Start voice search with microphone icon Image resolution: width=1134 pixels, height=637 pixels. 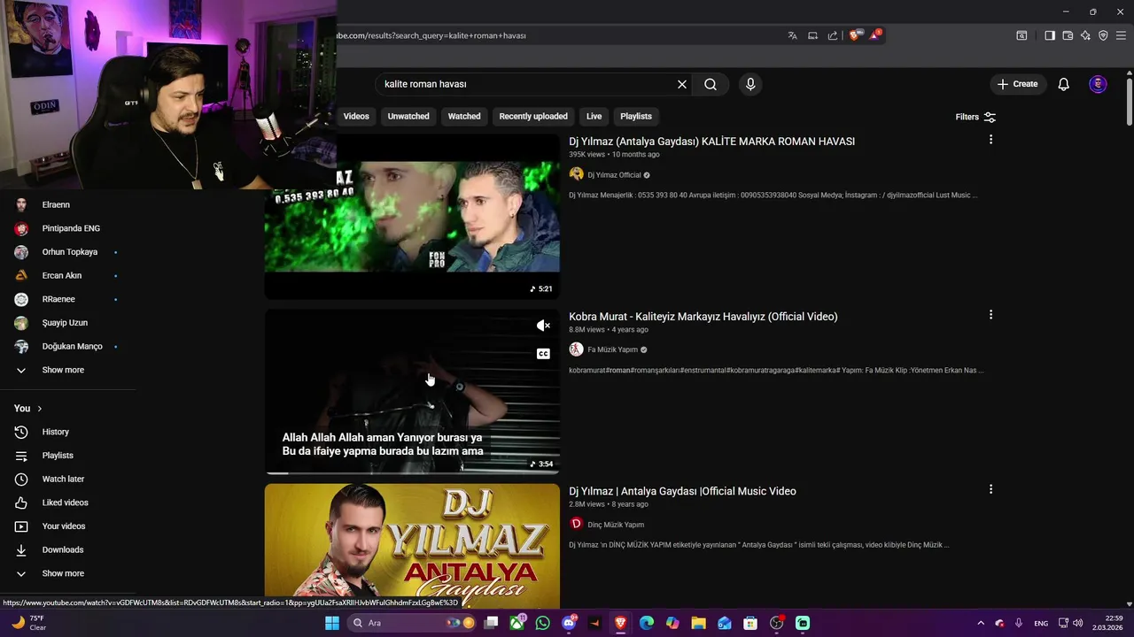point(750,84)
